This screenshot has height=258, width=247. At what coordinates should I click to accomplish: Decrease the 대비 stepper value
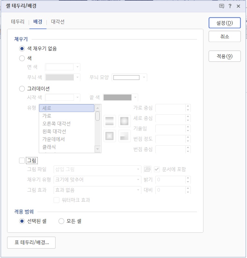point(188,192)
